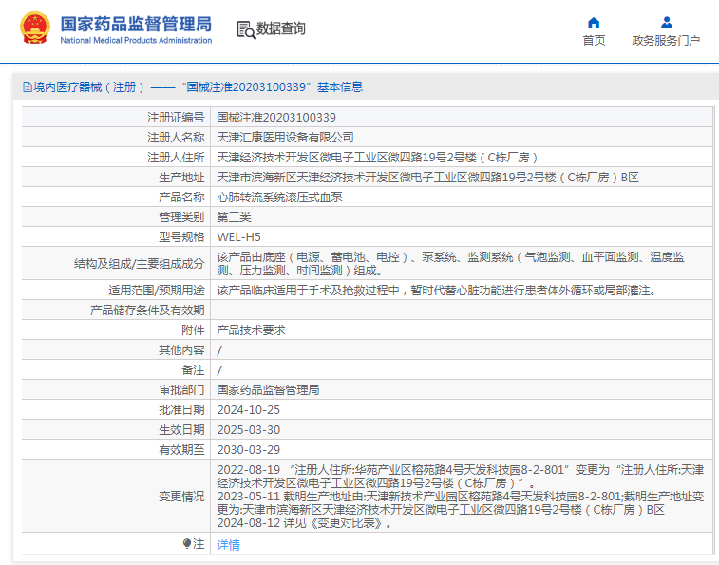Select the expiry date 2030-03-29

point(249,450)
